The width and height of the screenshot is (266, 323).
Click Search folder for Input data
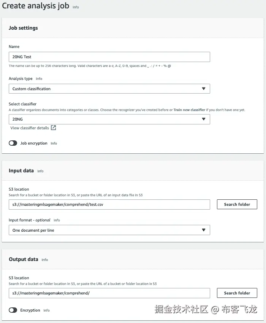point(237,204)
